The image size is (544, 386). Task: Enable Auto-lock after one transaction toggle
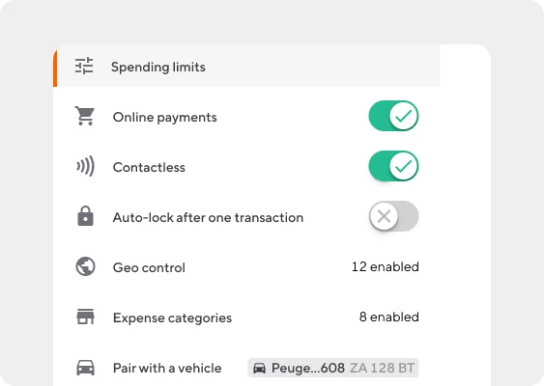[393, 216]
